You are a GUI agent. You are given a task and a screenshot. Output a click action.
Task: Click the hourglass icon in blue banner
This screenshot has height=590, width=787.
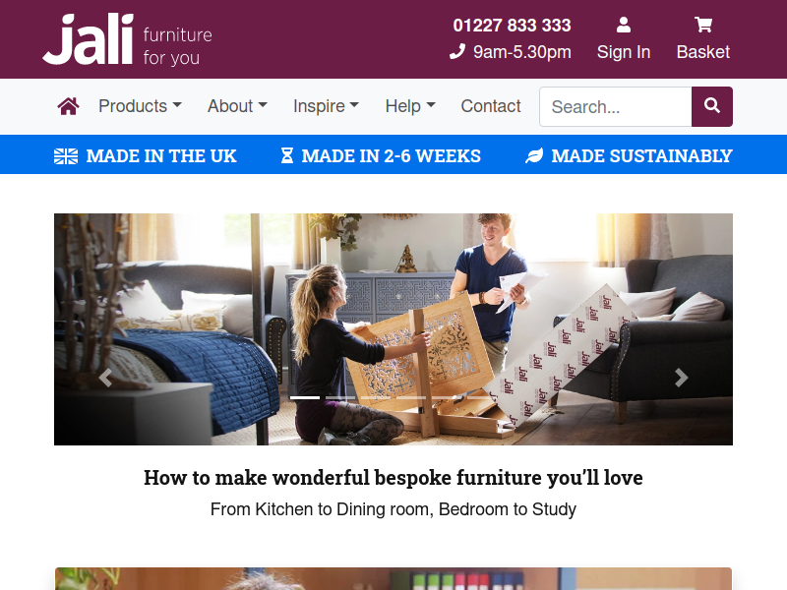click(x=286, y=155)
